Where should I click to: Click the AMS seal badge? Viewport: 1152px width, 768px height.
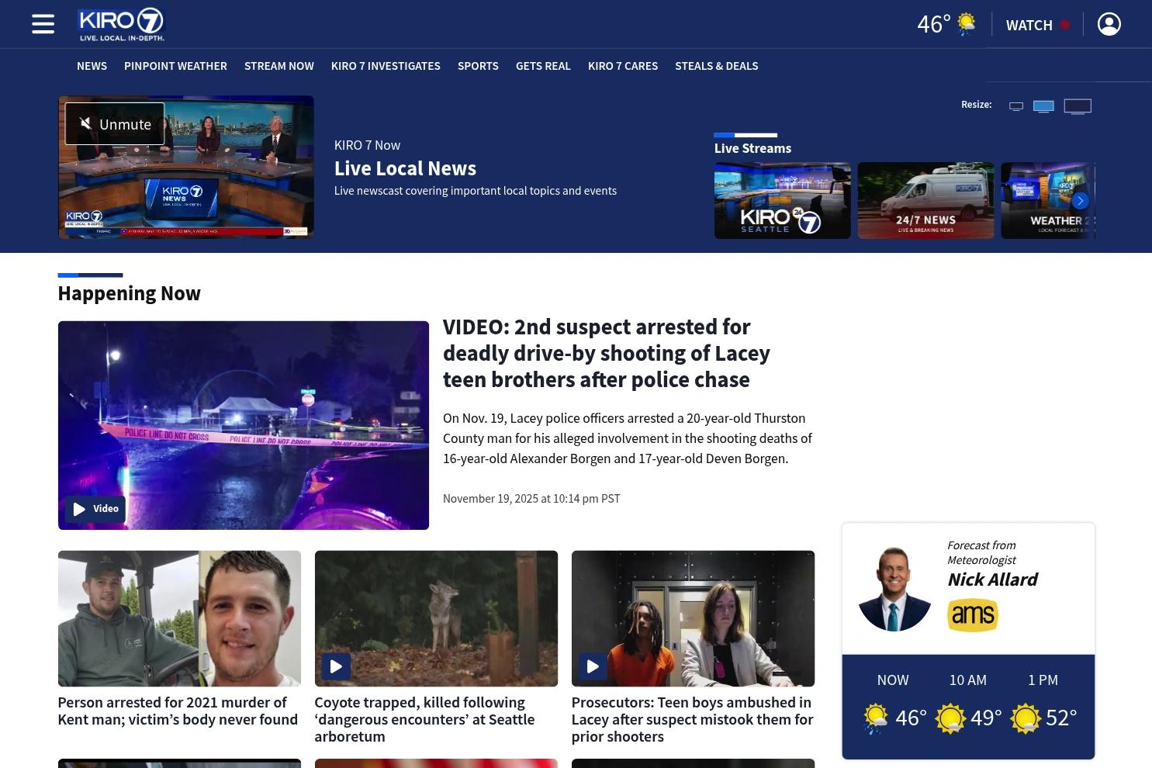(973, 615)
